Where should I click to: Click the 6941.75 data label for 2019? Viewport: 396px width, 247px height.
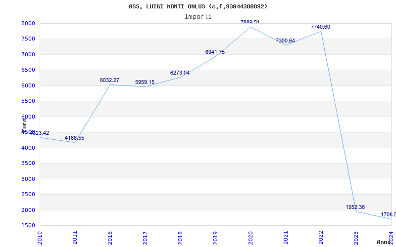click(x=215, y=52)
